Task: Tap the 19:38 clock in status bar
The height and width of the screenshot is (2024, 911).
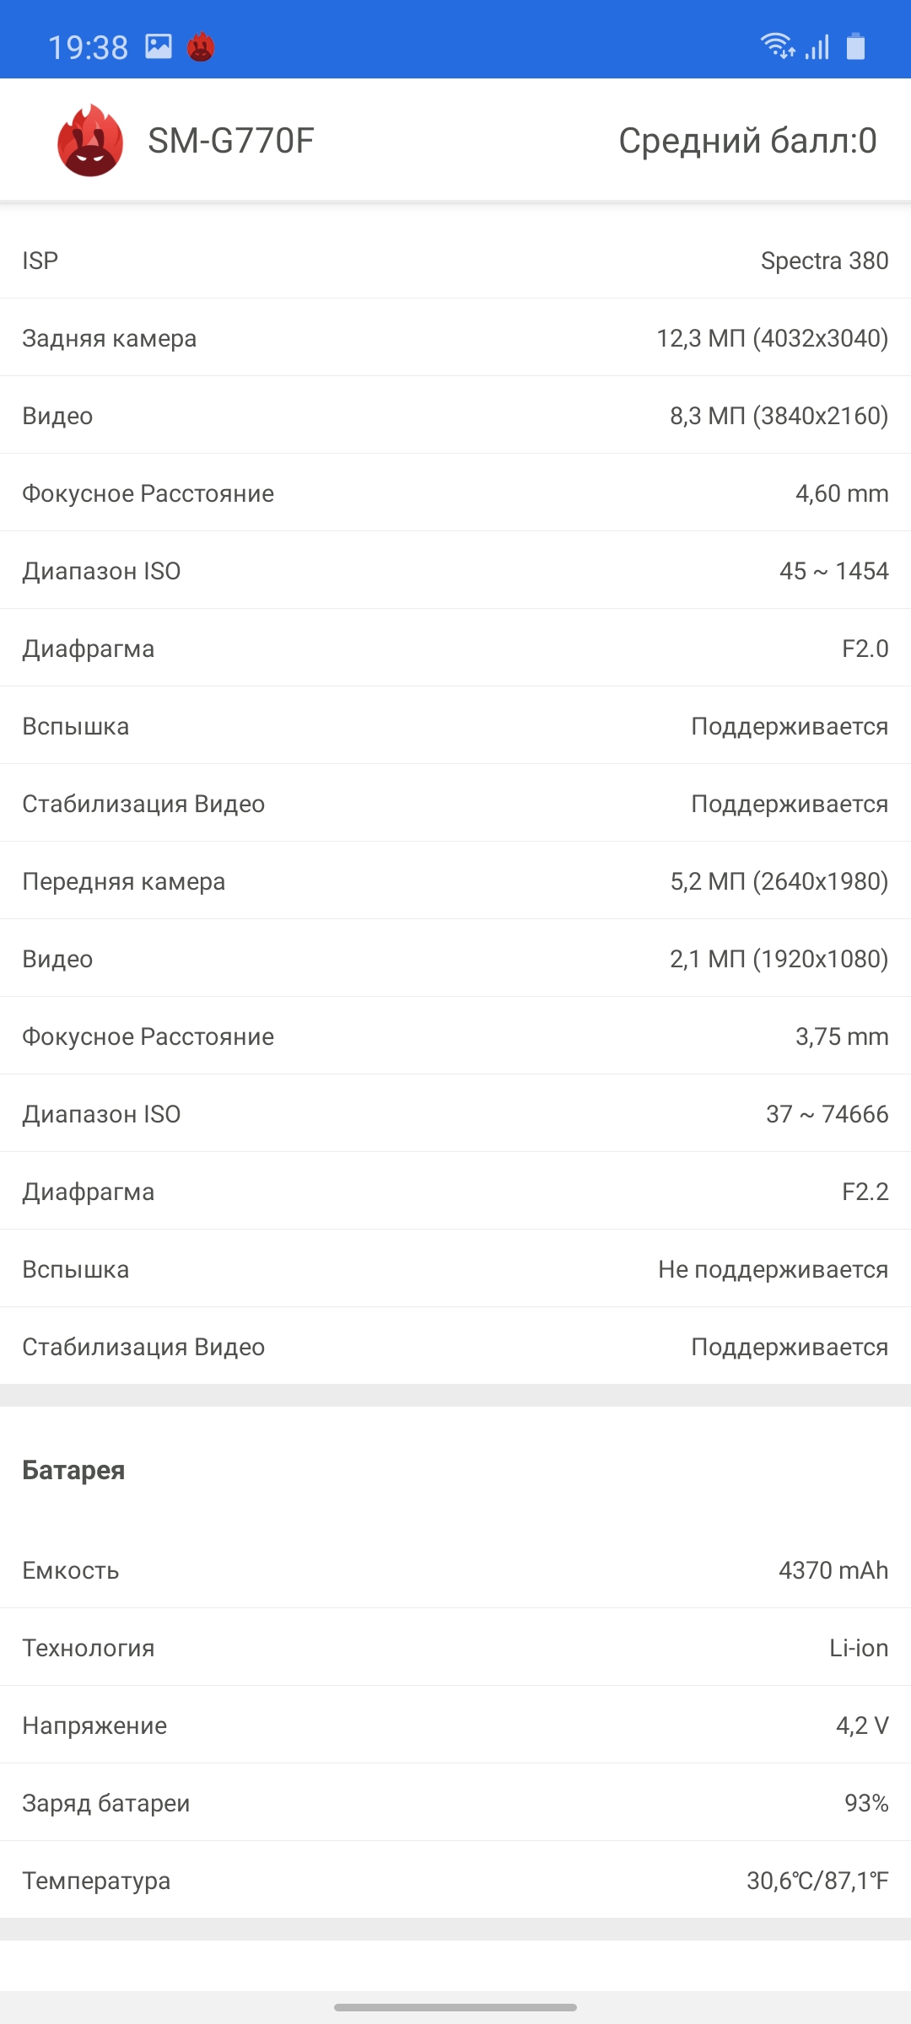Action: point(88,47)
